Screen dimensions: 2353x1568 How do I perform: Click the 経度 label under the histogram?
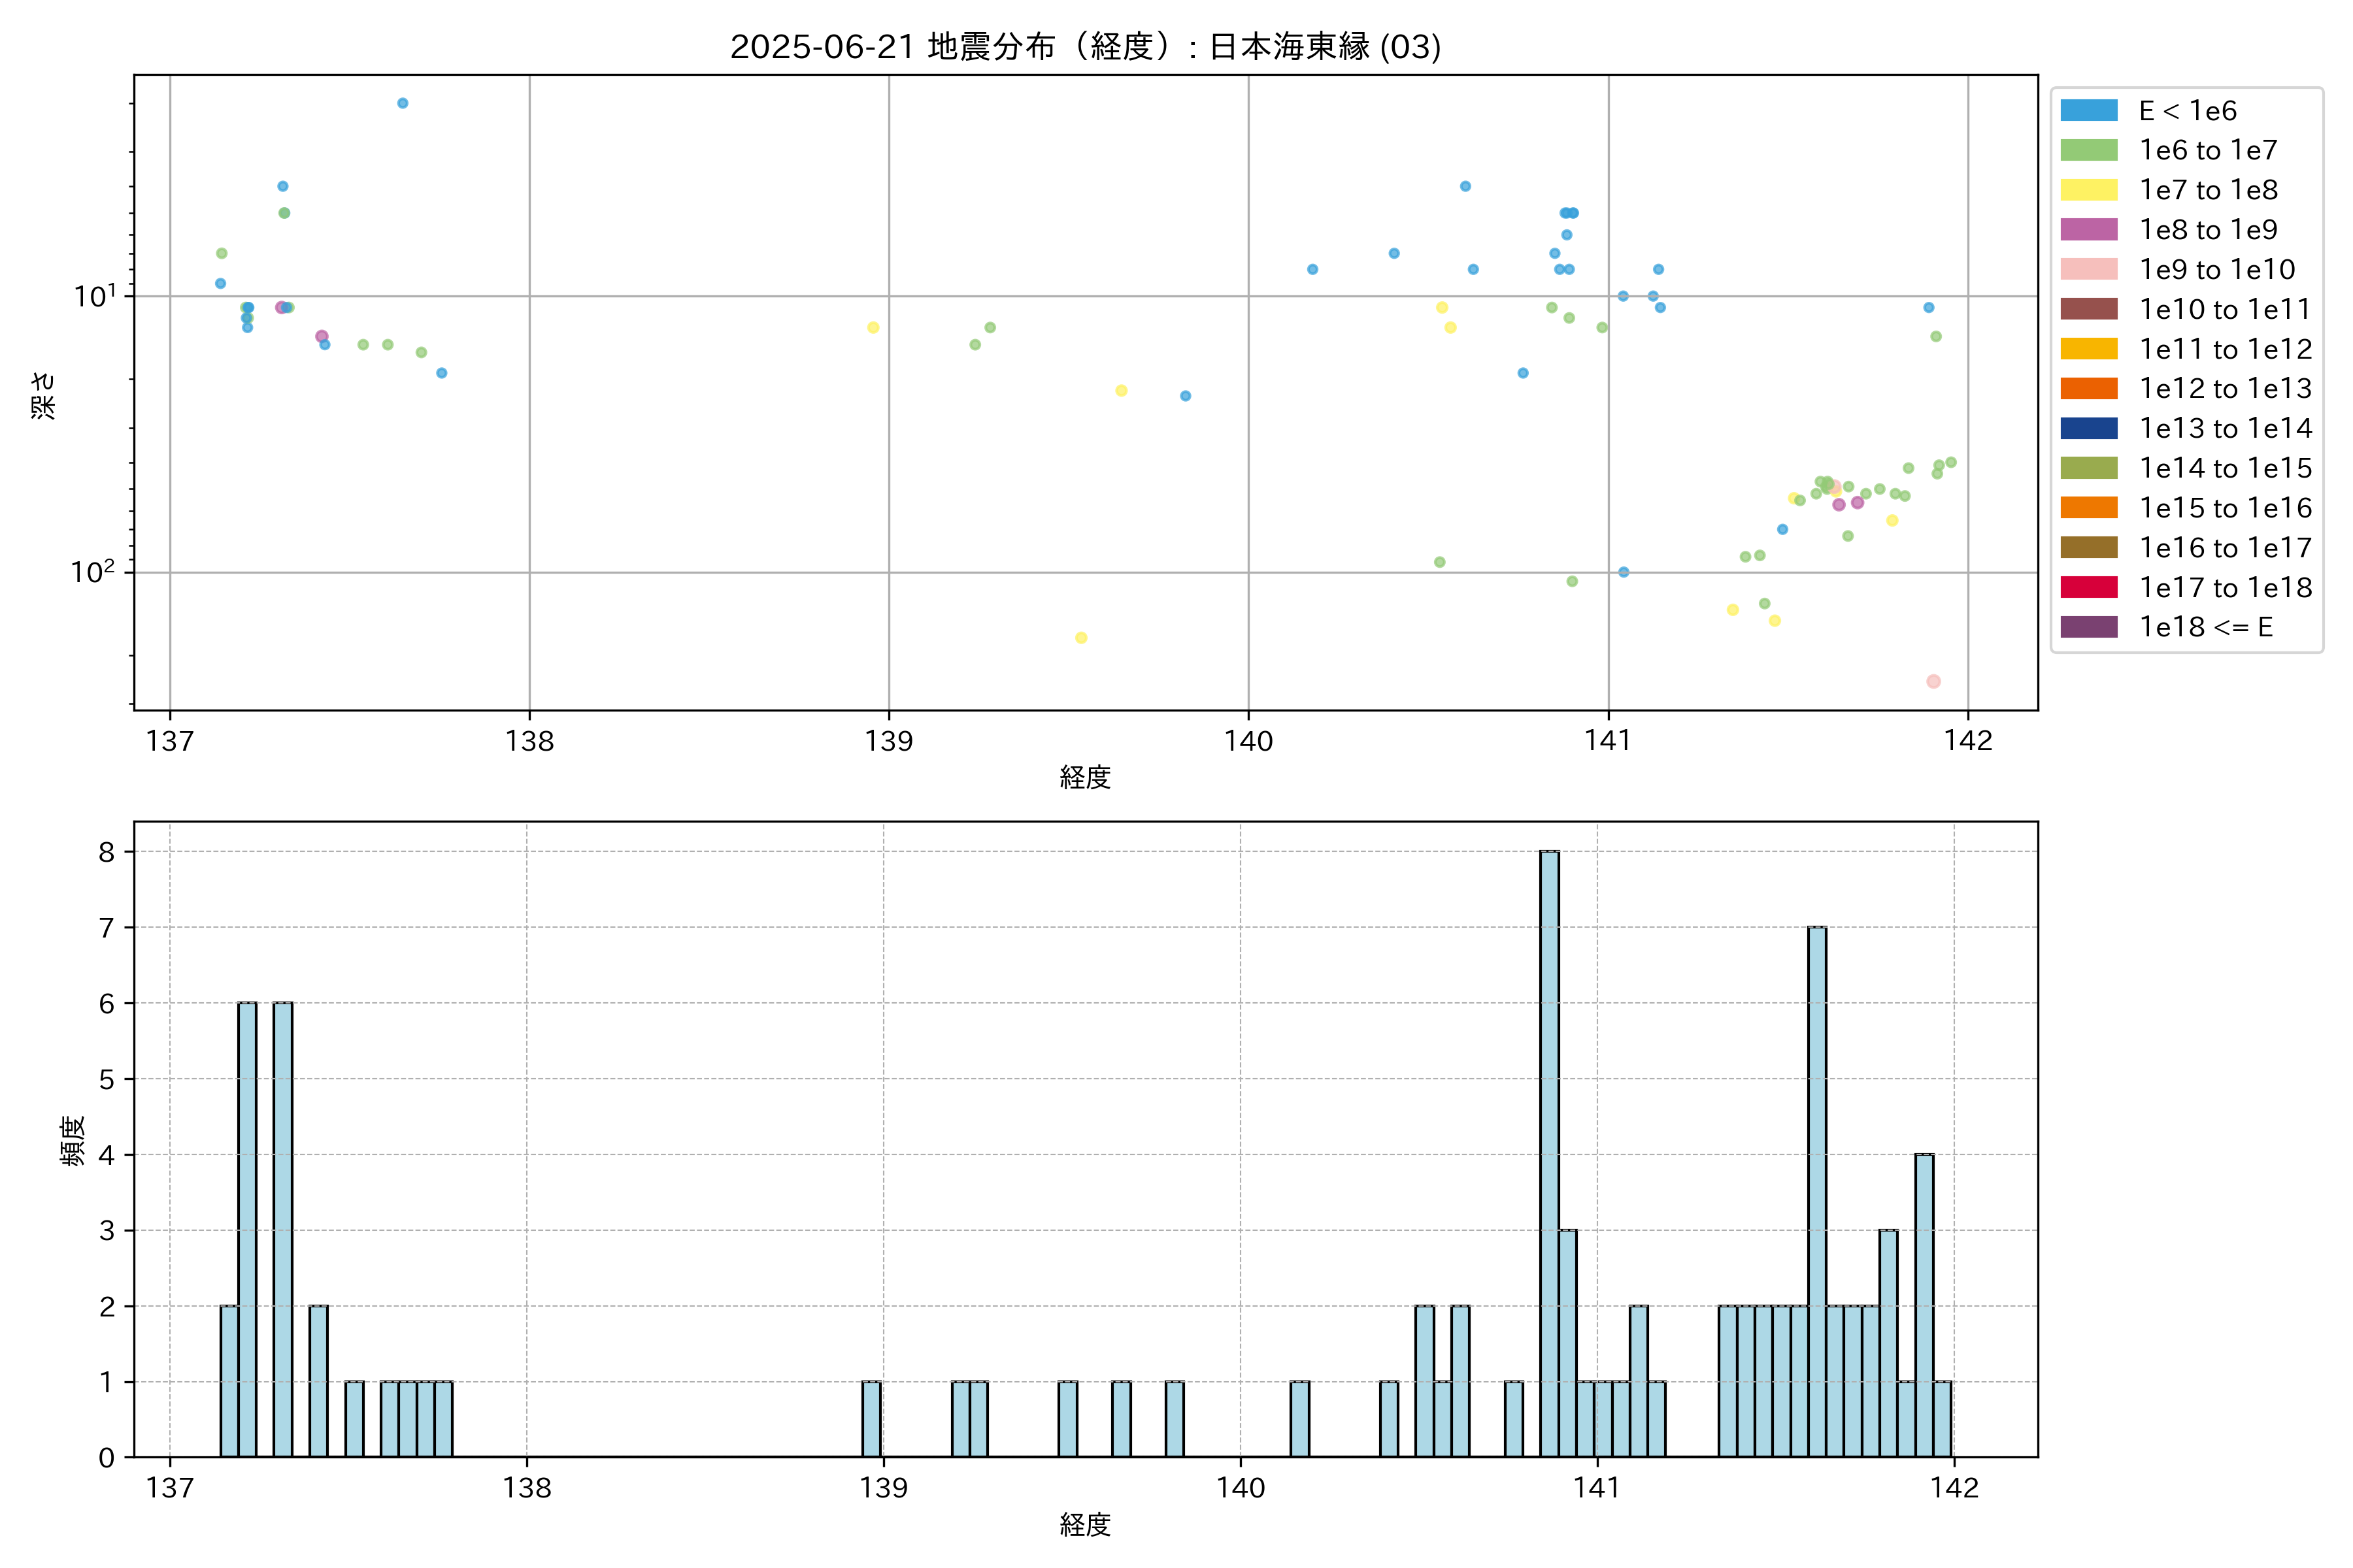tap(1086, 1524)
